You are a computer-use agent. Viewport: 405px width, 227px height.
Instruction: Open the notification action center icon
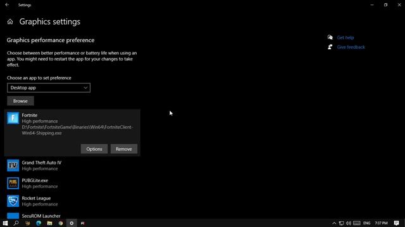point(397,223)
